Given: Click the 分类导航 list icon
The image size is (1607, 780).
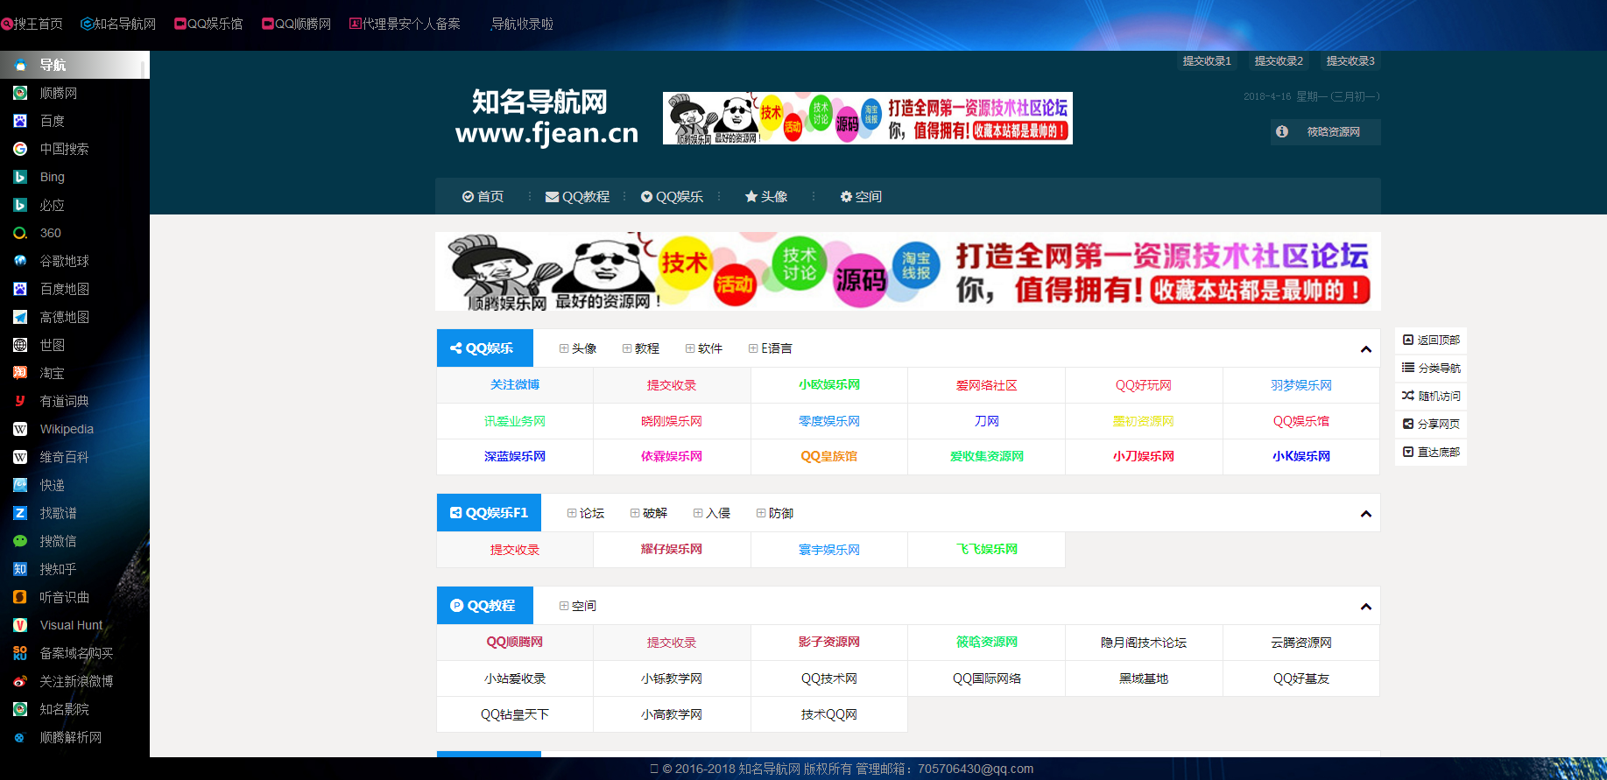Looking at the screenshot, I should click(x=1408, y=368).
